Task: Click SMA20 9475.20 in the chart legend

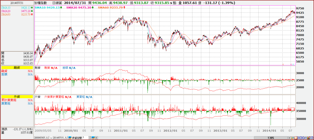Action: 80,8
